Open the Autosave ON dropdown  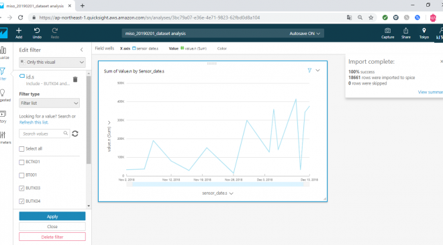pyautogui.click(x=305, y=34)
